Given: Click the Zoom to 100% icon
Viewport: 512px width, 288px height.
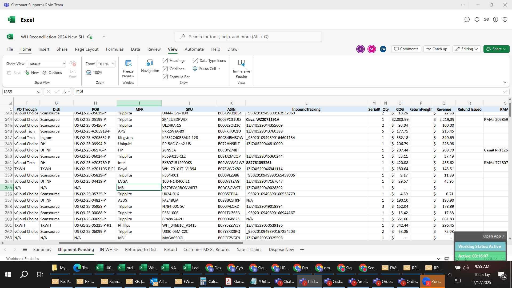Looking at the screenshot, I should tap(89, 73).
